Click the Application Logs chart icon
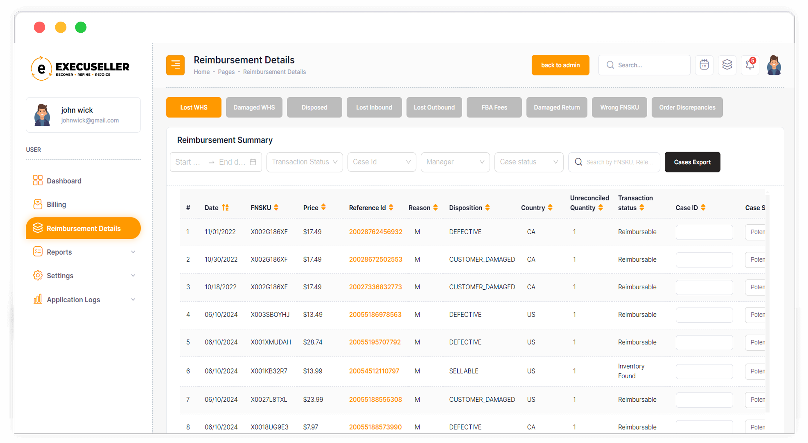 (38, 299)
